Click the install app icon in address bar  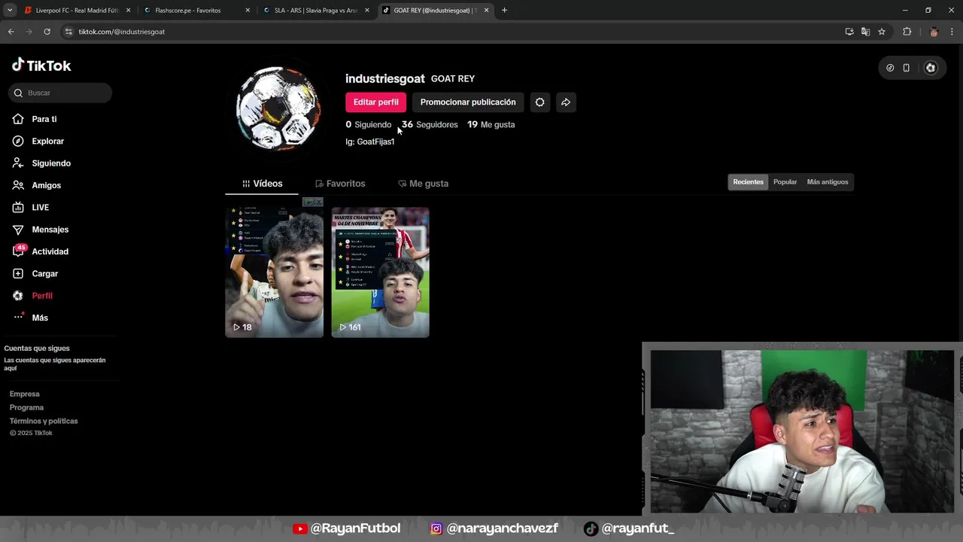point(849,32)
